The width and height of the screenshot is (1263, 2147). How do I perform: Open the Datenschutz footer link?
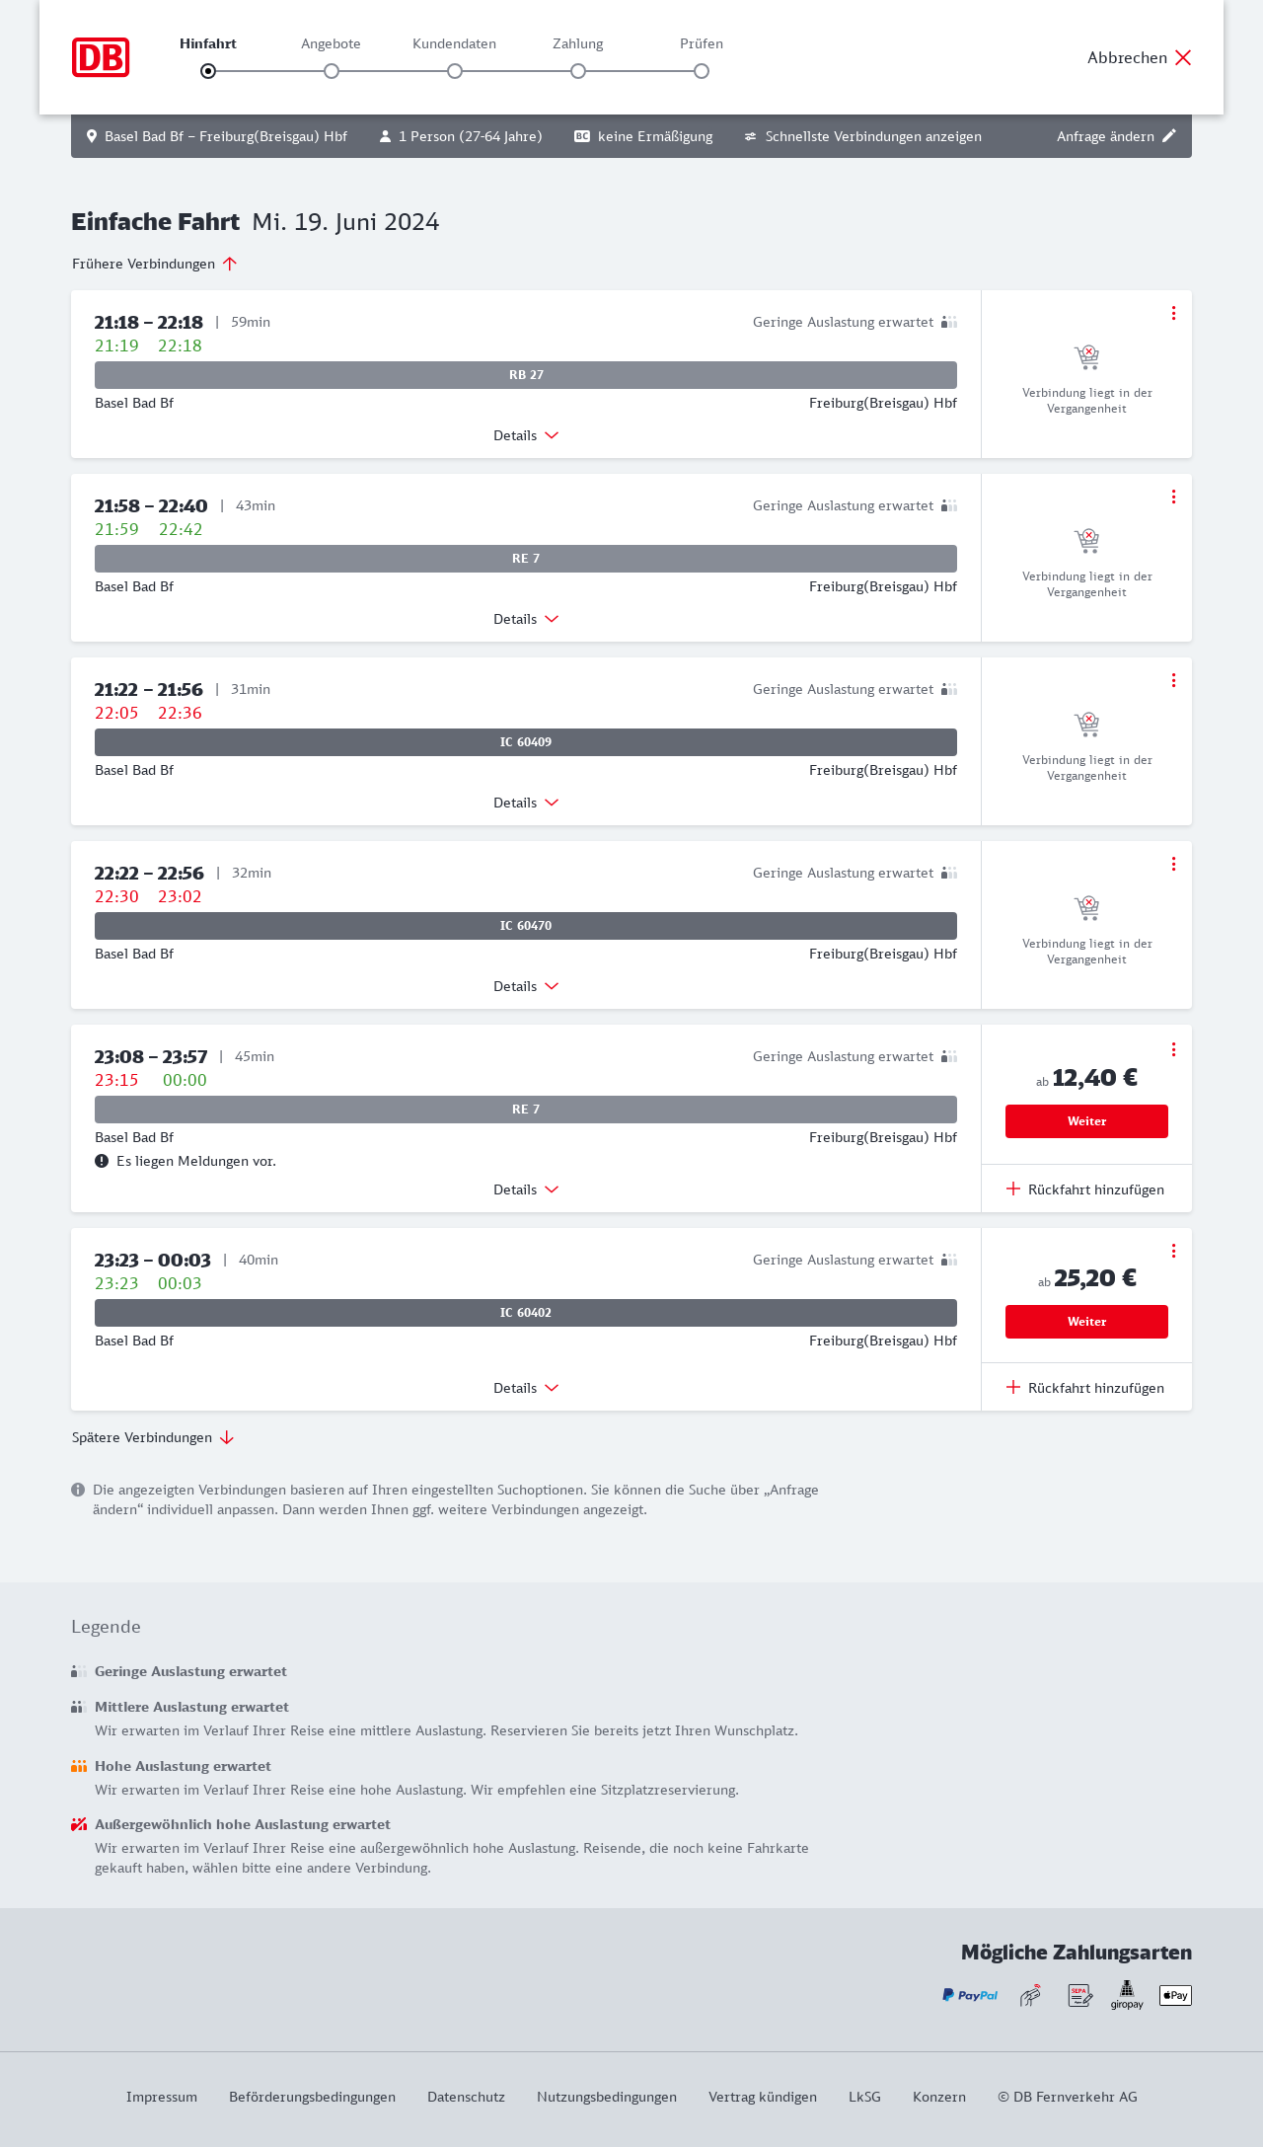tap(466, 2097)
